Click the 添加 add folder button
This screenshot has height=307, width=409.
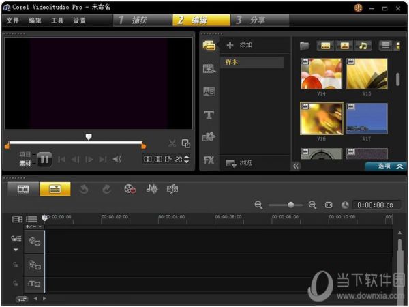pyautogui.click(x=239, y=45)
